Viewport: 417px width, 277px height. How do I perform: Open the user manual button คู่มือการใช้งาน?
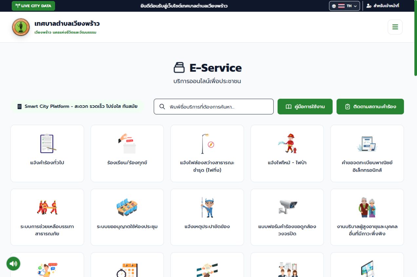pyautogui.click(x=305, y=107)
